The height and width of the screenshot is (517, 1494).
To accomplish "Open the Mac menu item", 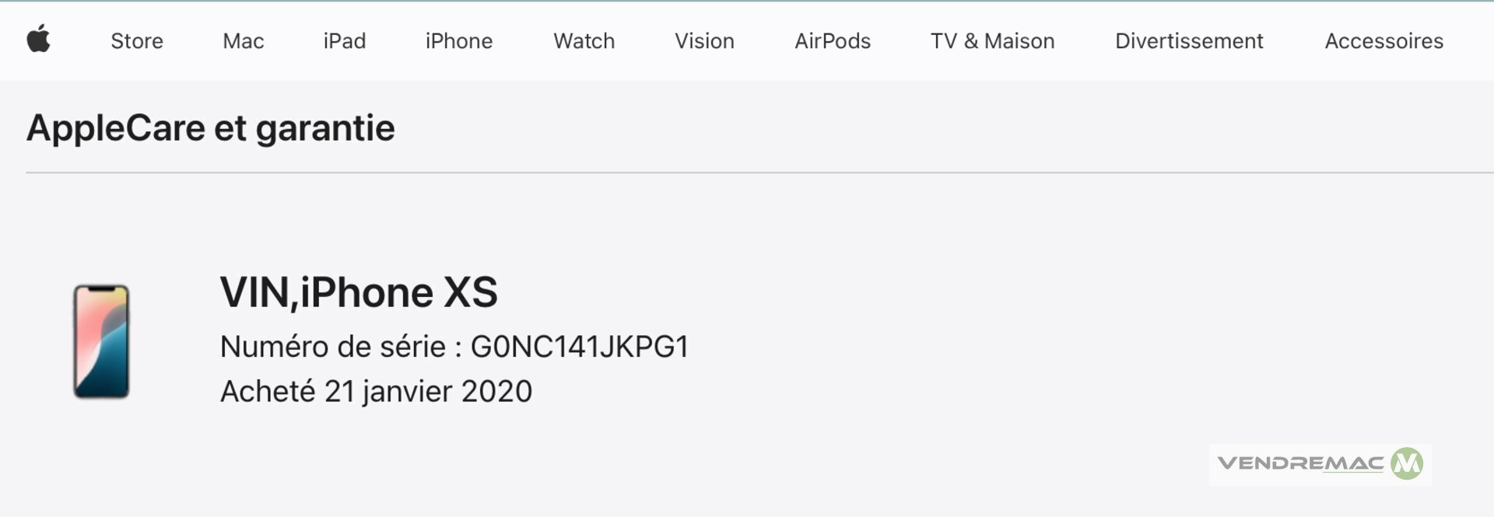I will (x=244, y=41).
